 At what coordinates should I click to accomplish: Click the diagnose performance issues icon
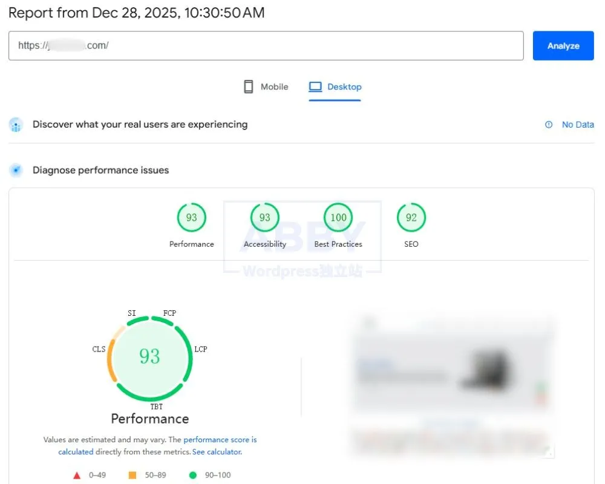point(16,170)
